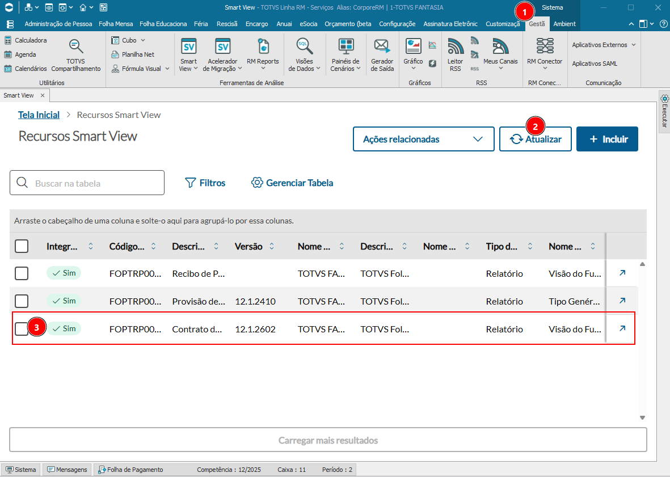Open the Configuraçõe ribbon tab
The image size is (670, 477).
coord(397,24)
